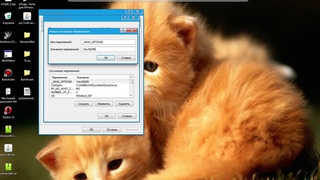Viewport: 320px width, 180px height.
Task: Click the help button of the environment variables window
Action: pos(125,17)
